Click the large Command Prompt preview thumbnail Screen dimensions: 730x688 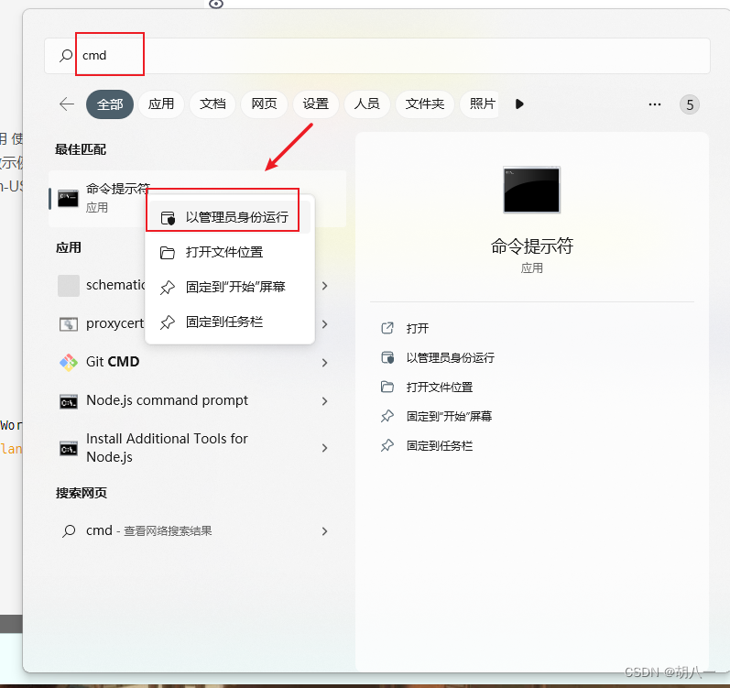coord(531,190)
